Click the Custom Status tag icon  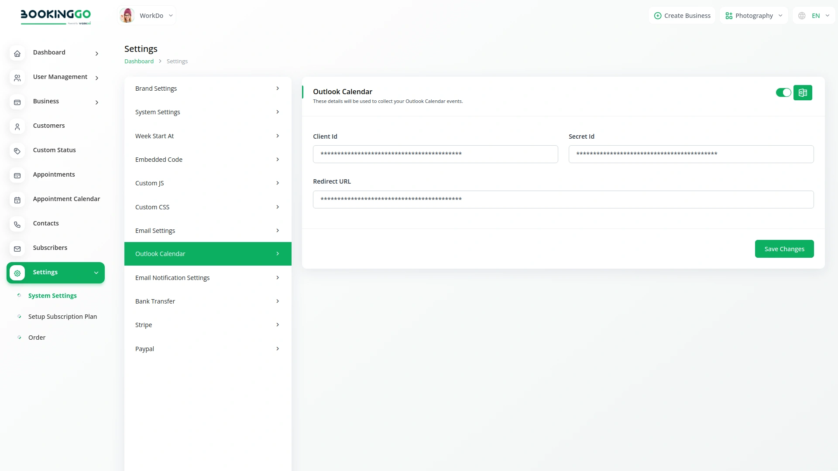17,151
